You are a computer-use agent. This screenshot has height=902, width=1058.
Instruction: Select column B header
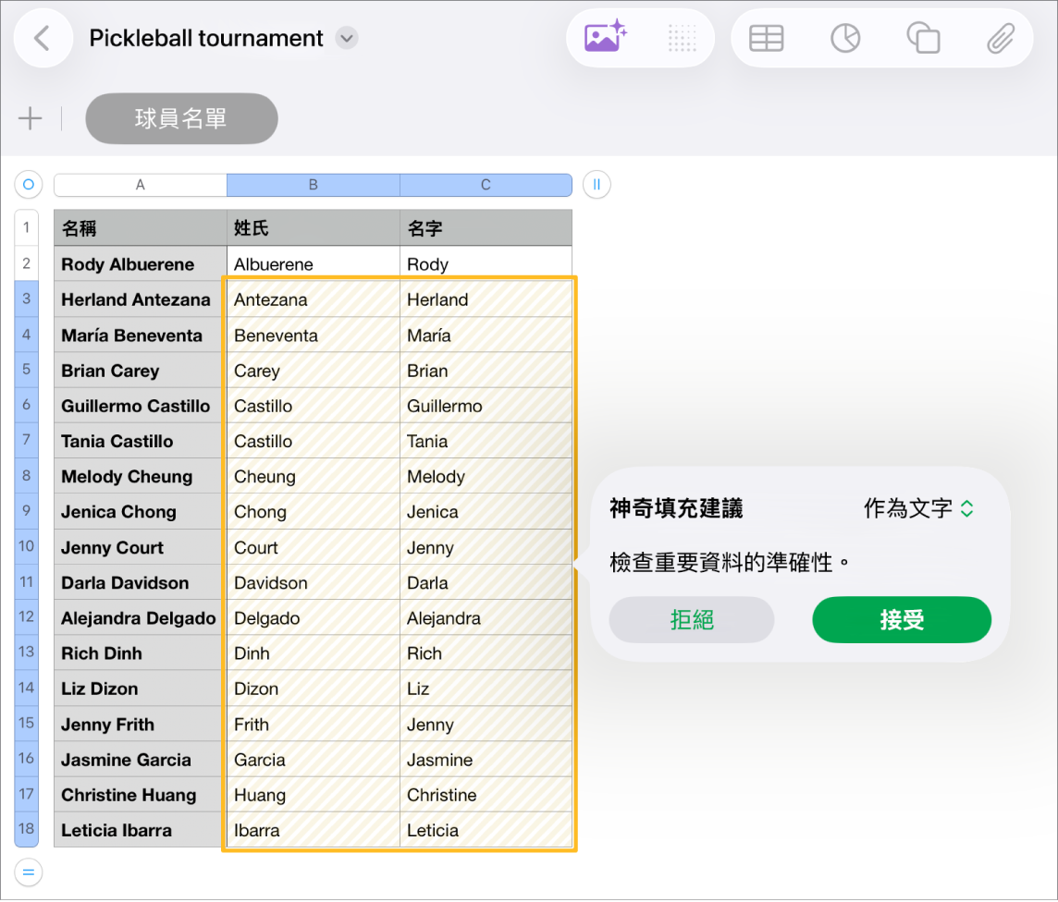(x=312, y=184)
